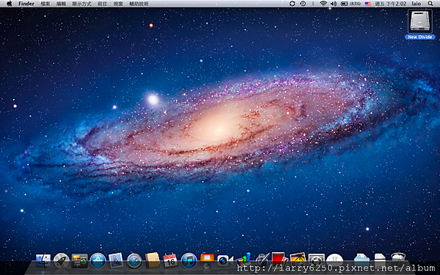The width and height of the screenshot is (440, 275).
Task: Launch the App Store dock icon
Action: point(98,260)
